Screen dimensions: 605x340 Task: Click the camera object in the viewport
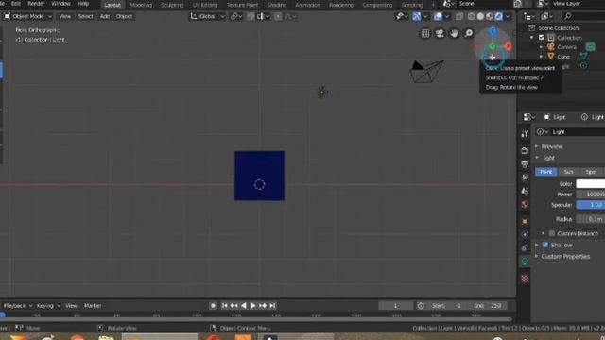click(x=426, y=72)
